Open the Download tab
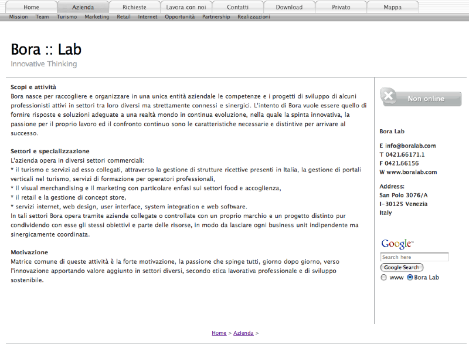This screenshot has width=469, height=350. point(289,7)
